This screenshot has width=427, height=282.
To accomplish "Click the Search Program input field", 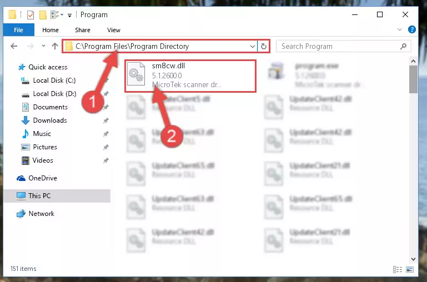I will [x=339, y=46].
